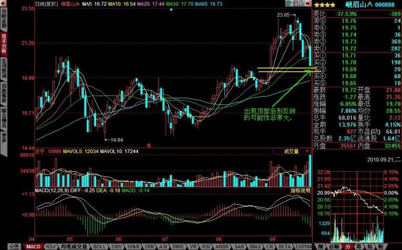Switch to the EXPMA indicator tab
402x250 pixels.
pos(304,247)
